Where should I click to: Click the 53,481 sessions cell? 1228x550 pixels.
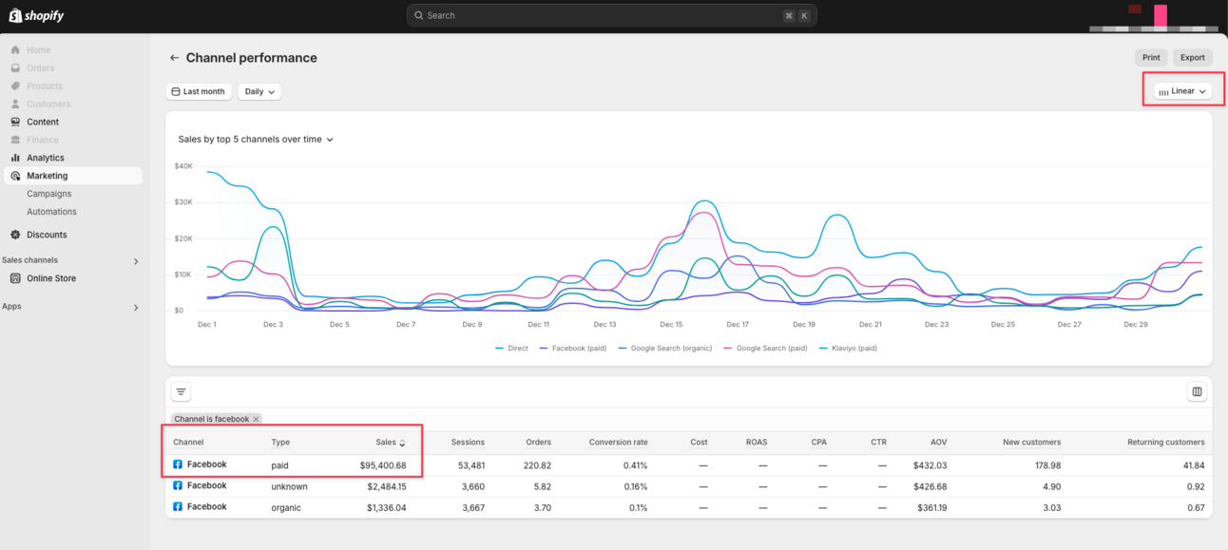click(x=470, y=465)
